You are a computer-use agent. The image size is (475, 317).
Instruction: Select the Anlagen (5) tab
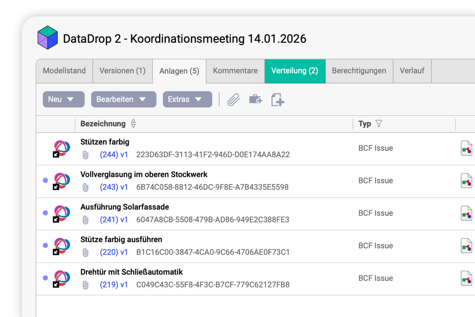[179, 71]
